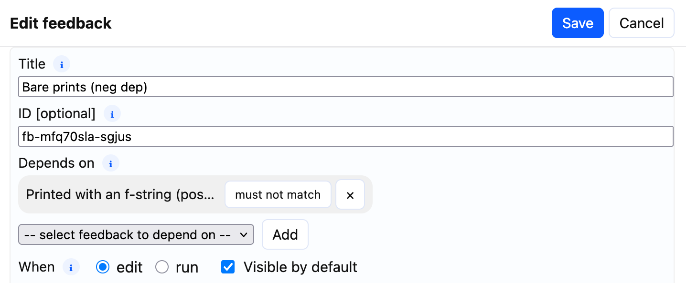Click the Printed with an f-string dependency label
Screen dimensions: 687x283
pyautogui.click(x=120, y=195)
